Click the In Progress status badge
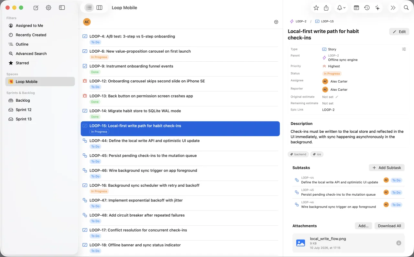Screen dimensions: 414x257 point(332,74)
